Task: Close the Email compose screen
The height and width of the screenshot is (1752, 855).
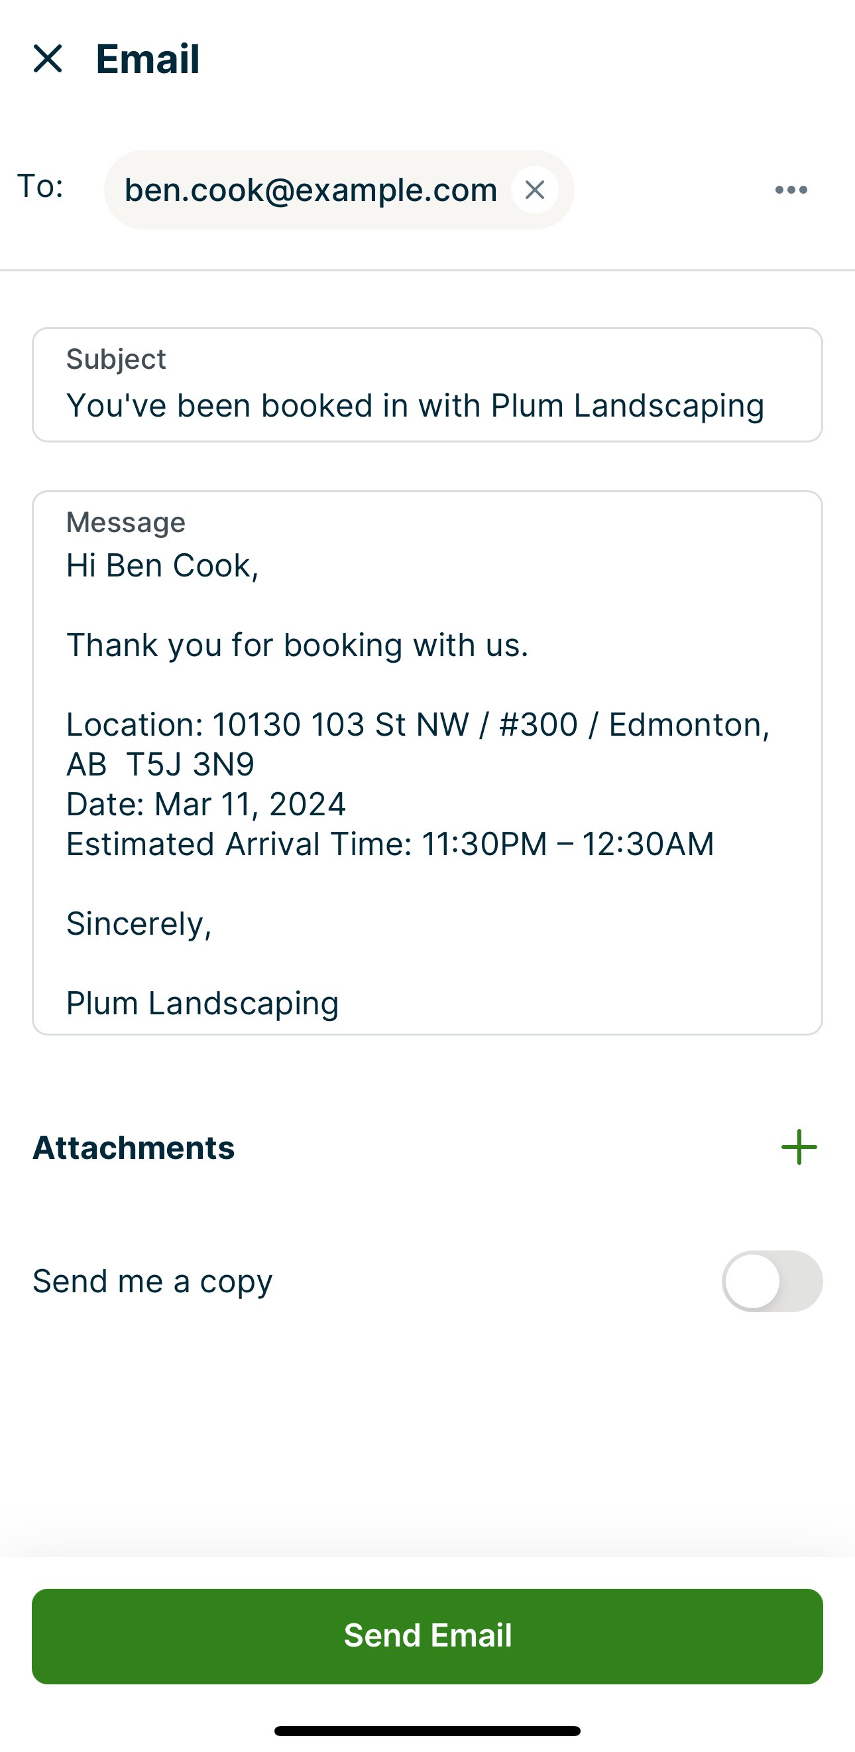Action: click(x=48, y=58)
